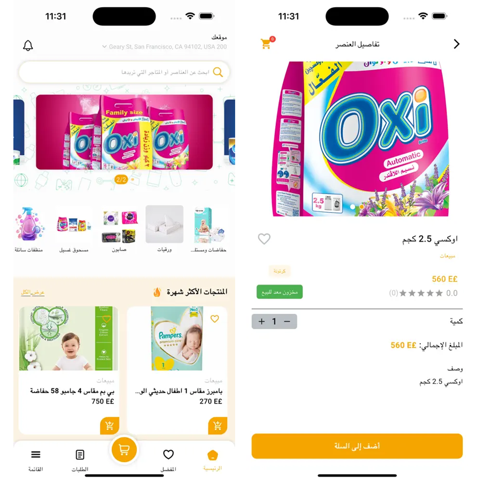Open the View All link (عرض الكل)
Viewport: 481px width, 481px height.
(33, 292)
